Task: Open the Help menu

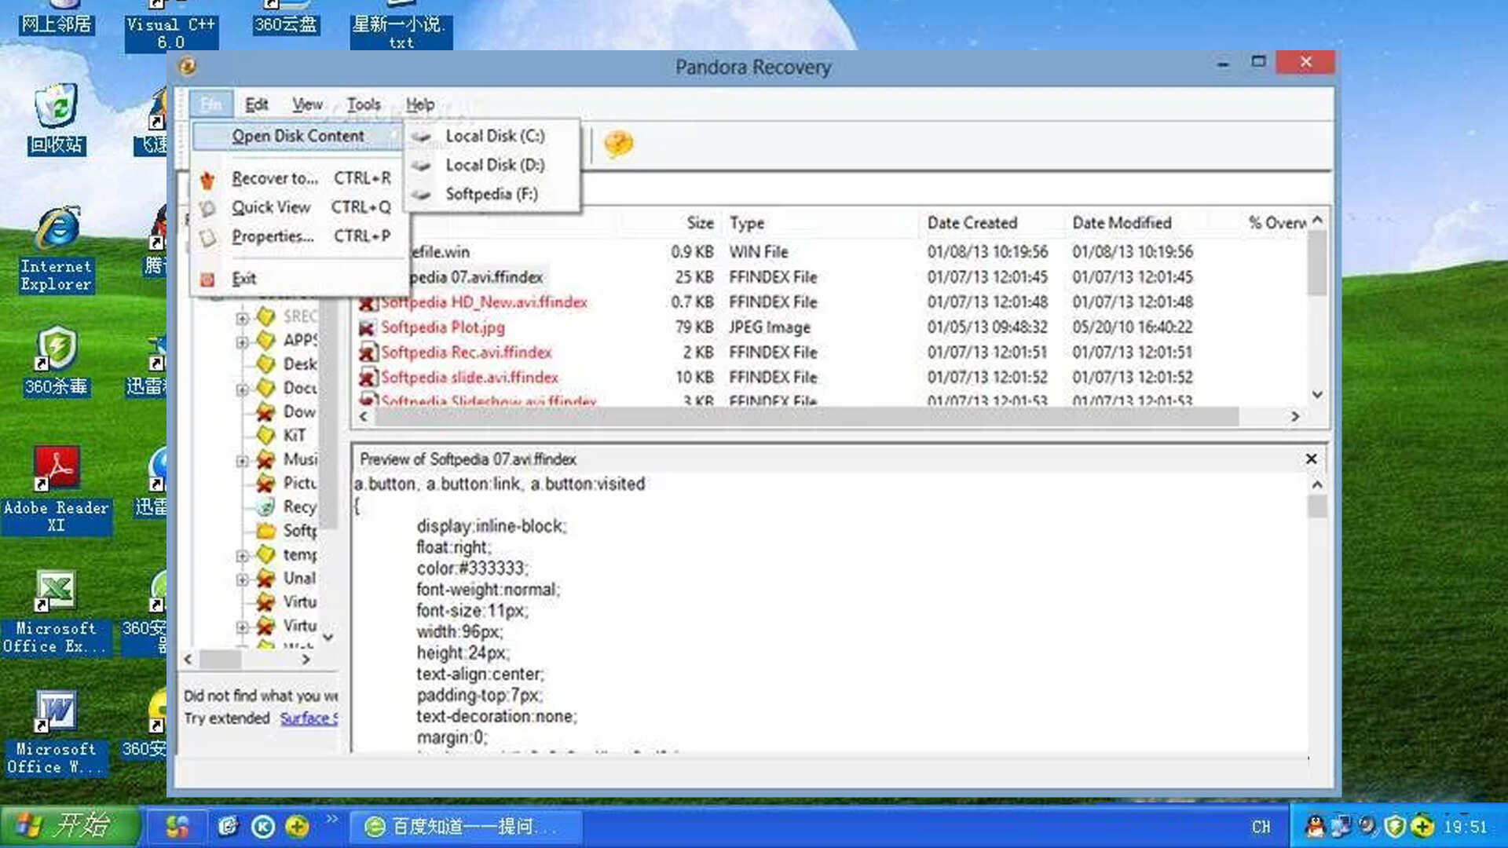Action: 419,104
